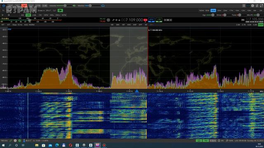Viewport: 264px width, 148px height.
Task: Toggle fullscreen icon at top right
Action: [261, 6]
